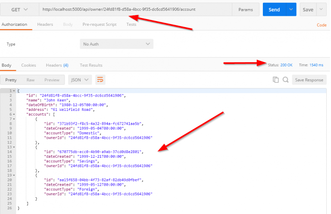The height and width of the screenshot is (214, 331).
Task: Click the search response magnifier icon
Action: coord(285,79)
